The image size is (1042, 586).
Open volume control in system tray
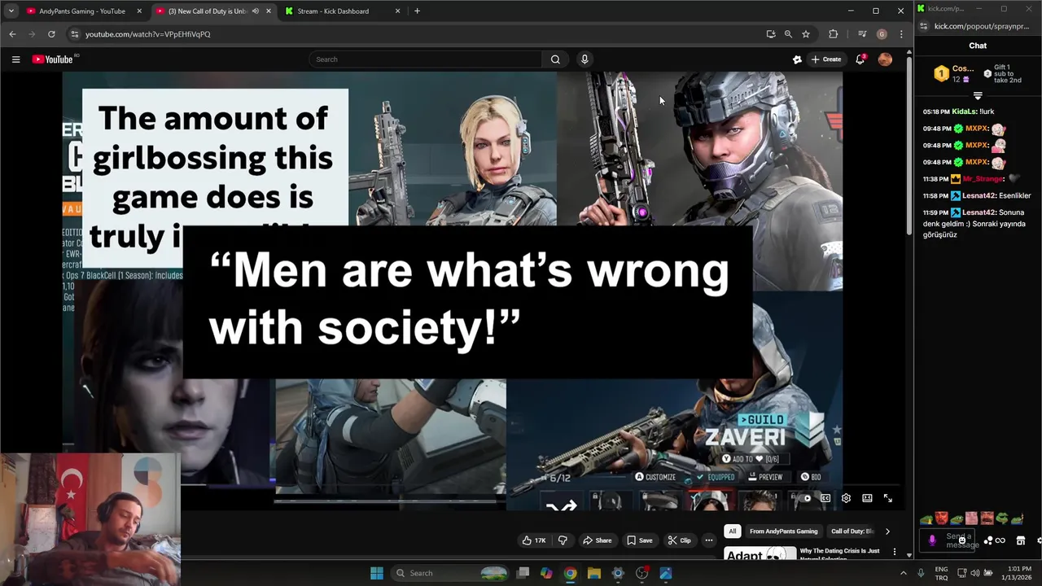[x=974, y=573]
